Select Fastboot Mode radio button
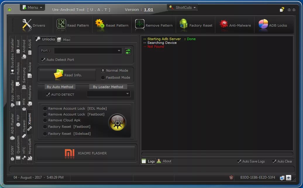This screenshot has width=303, height=188. click(103, 78)
